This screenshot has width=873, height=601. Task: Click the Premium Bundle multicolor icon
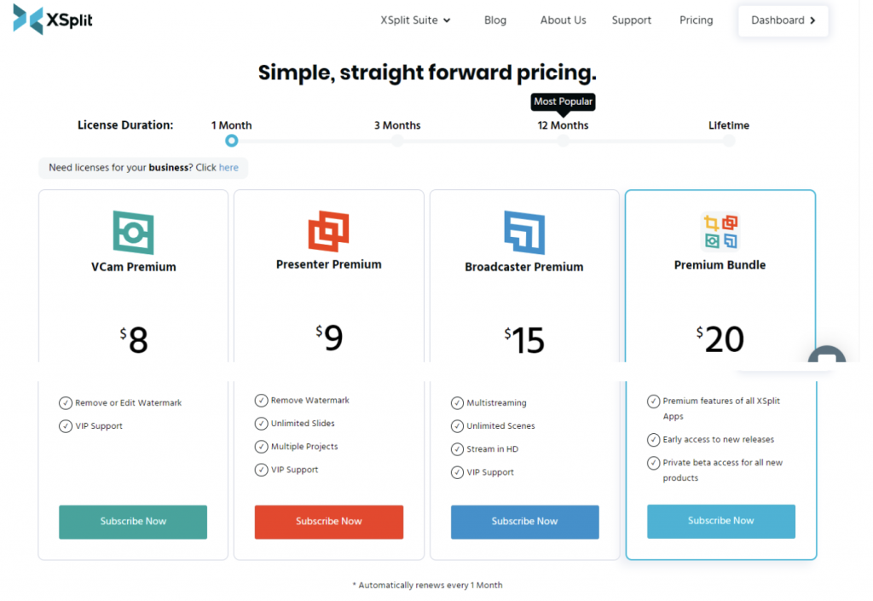tap(720, 228)
